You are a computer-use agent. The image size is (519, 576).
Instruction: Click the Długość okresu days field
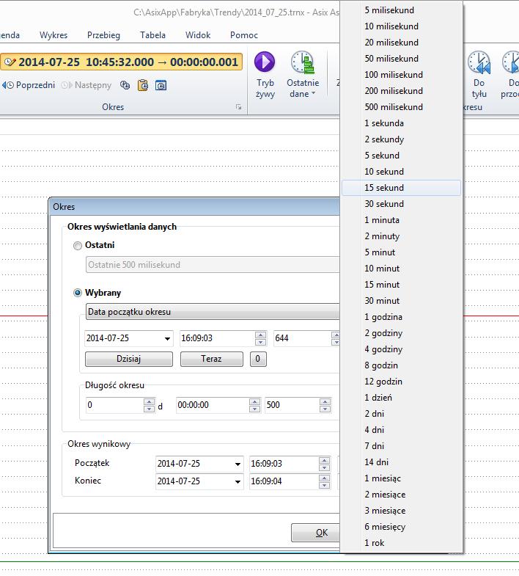point(115,405)
